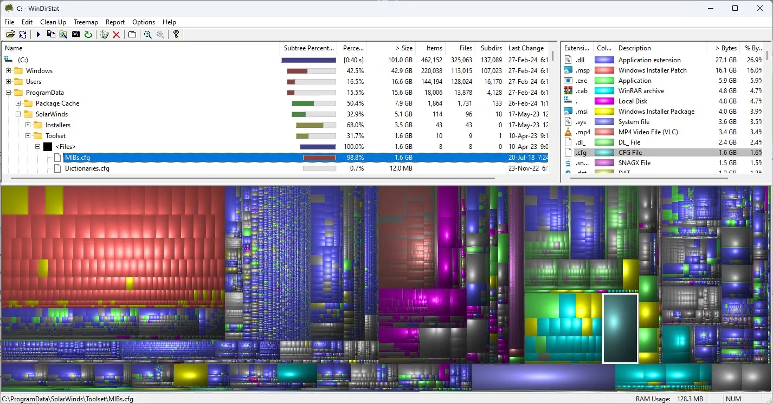The height and width of the screenshot is (404, 773).
Task: Click the Delete to Recycle Bin icon
Action: pyautogui.click(x=104, y=35)
